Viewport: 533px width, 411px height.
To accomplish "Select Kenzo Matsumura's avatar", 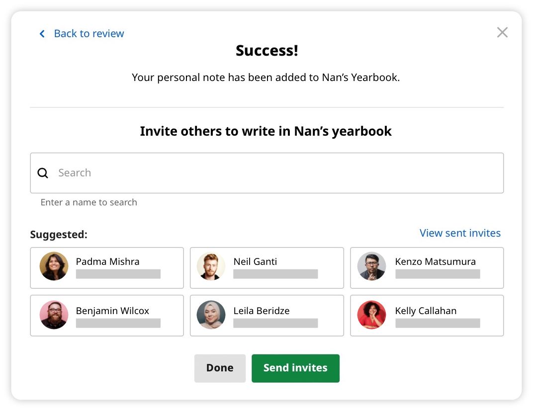I will (x=371, y=266).
